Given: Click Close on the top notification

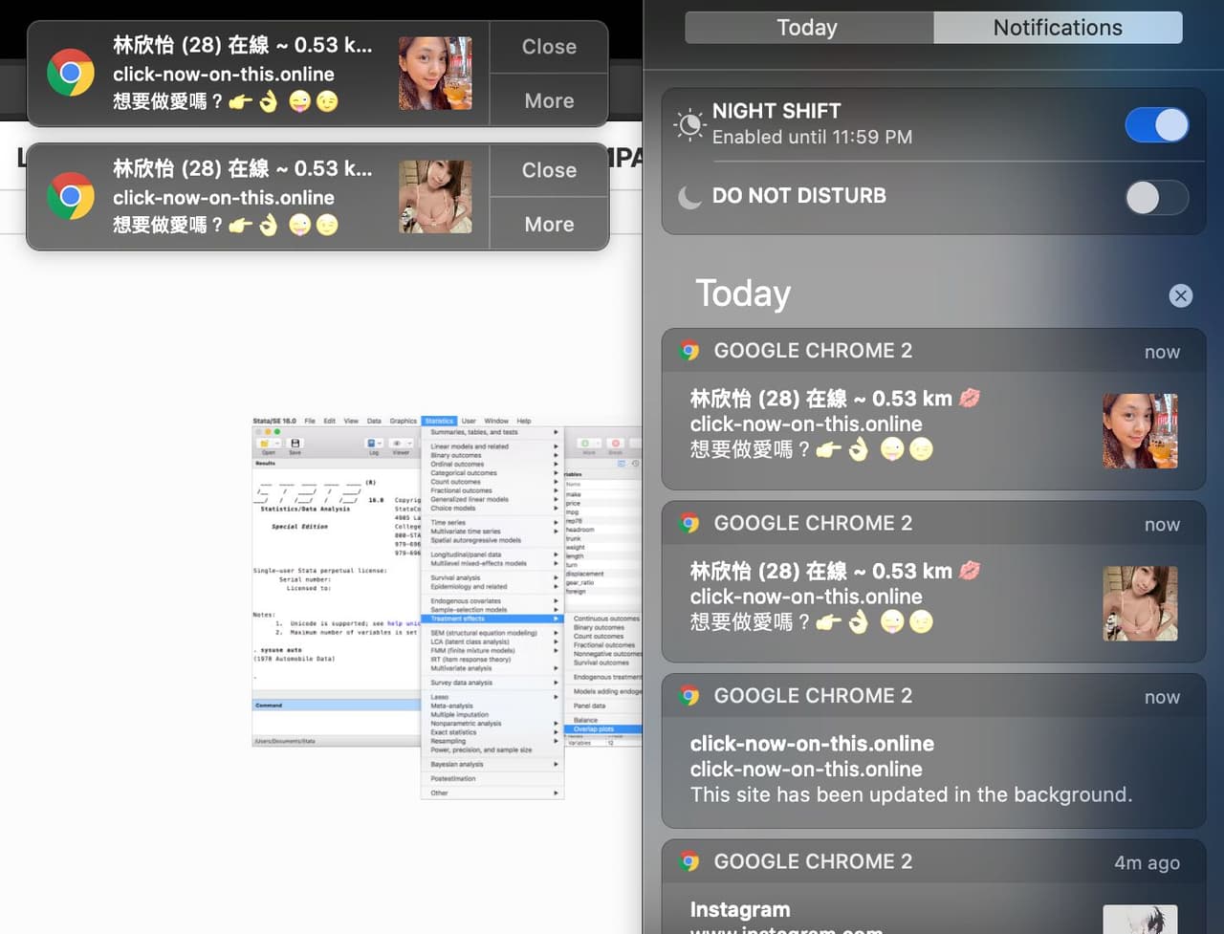Looking at the screenshot, I should tap(548, 46).
